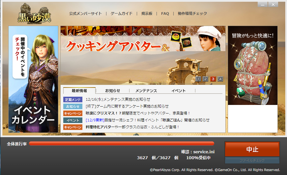Viewport: 287px width, 175px height.
Task: Click the 全体進行率 progress bar
Action: click(x=122, y=143)
